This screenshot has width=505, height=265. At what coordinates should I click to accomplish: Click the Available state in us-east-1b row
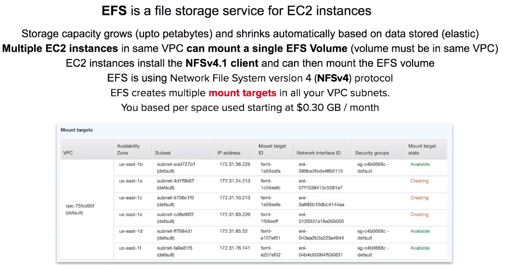click(x=420, y=164)
